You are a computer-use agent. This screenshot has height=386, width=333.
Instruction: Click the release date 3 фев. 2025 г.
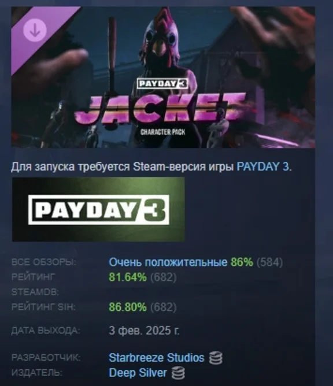pyautogui.click(x=144, y=331)
